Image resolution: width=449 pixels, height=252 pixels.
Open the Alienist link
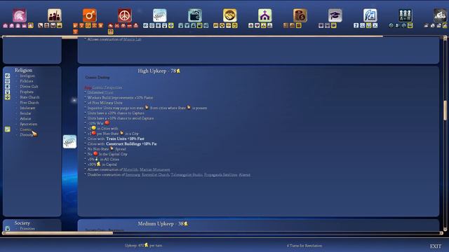245,175
